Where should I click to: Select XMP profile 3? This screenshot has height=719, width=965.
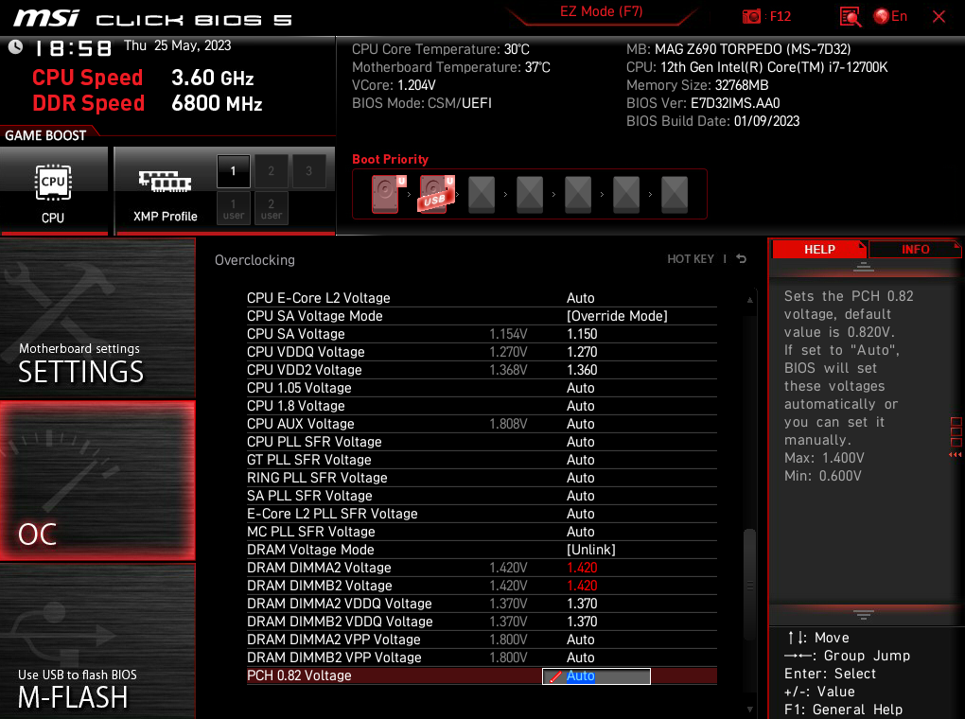pos(309,171)
